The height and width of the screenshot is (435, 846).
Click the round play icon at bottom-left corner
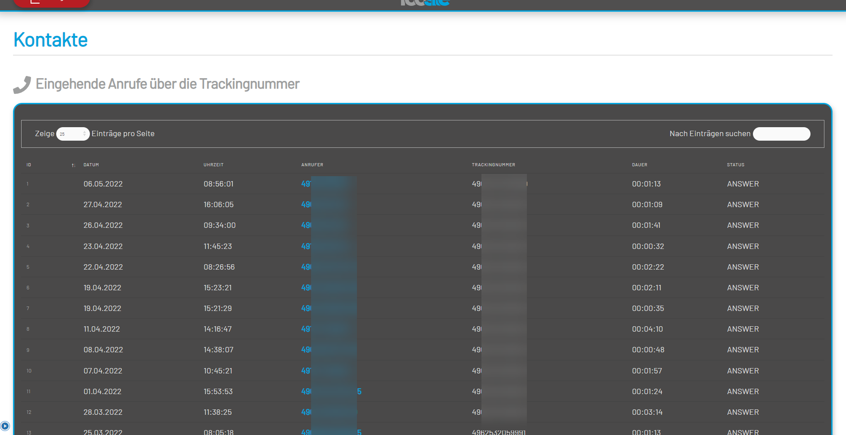[x=5, y=426]
